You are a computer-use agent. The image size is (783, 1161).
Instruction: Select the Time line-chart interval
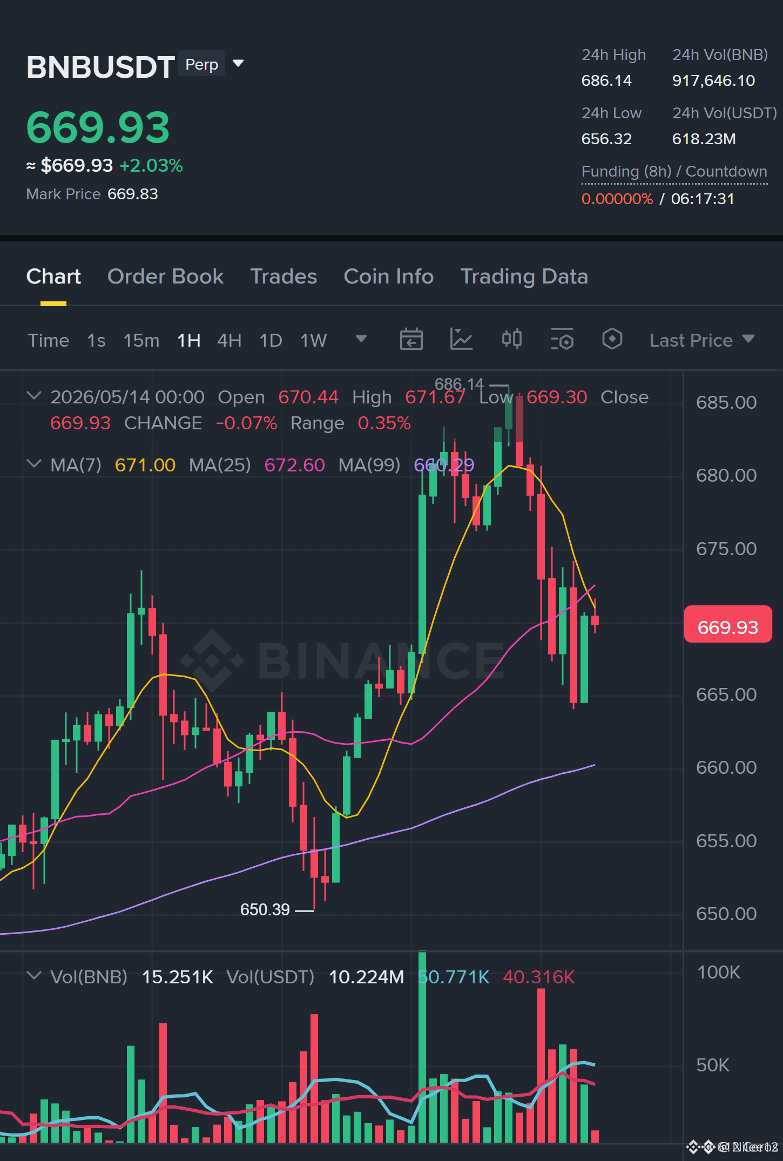(49, 340)
